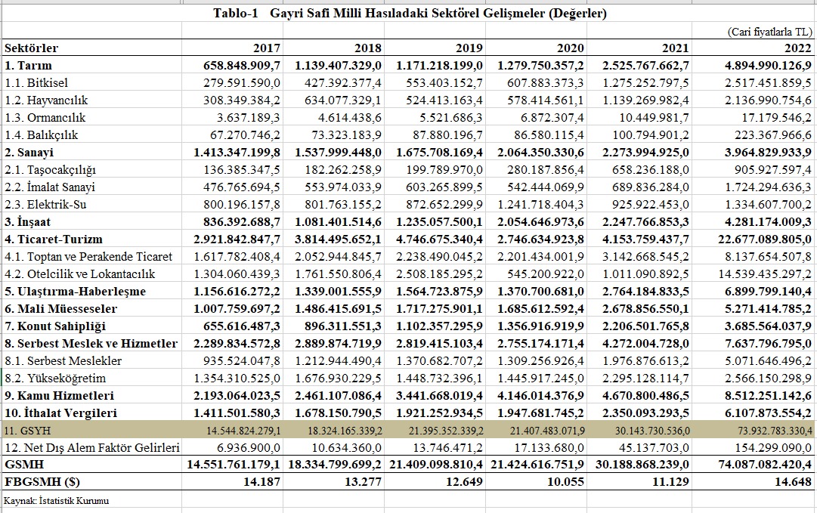
Task: Click the 2021 column header
Action: click(675, 48)
